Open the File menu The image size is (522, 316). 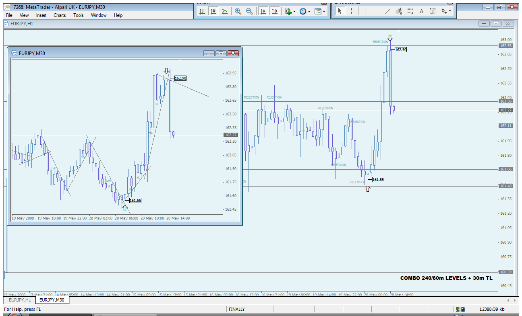[x=9, y=15]
